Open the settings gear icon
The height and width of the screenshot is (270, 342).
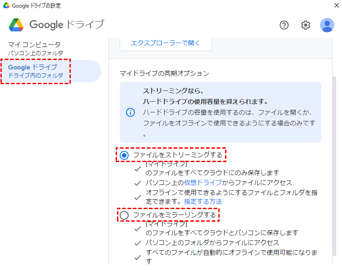(306, 25)
